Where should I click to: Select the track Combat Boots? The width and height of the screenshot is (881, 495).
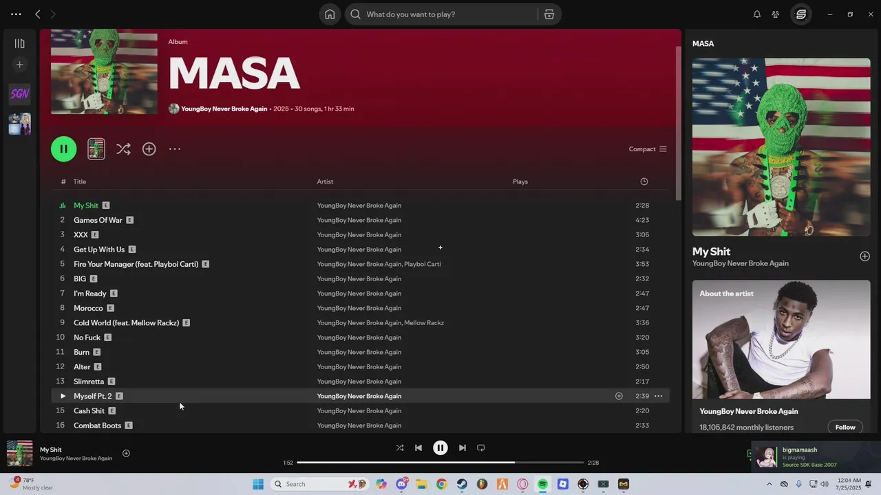click(97, 426)
